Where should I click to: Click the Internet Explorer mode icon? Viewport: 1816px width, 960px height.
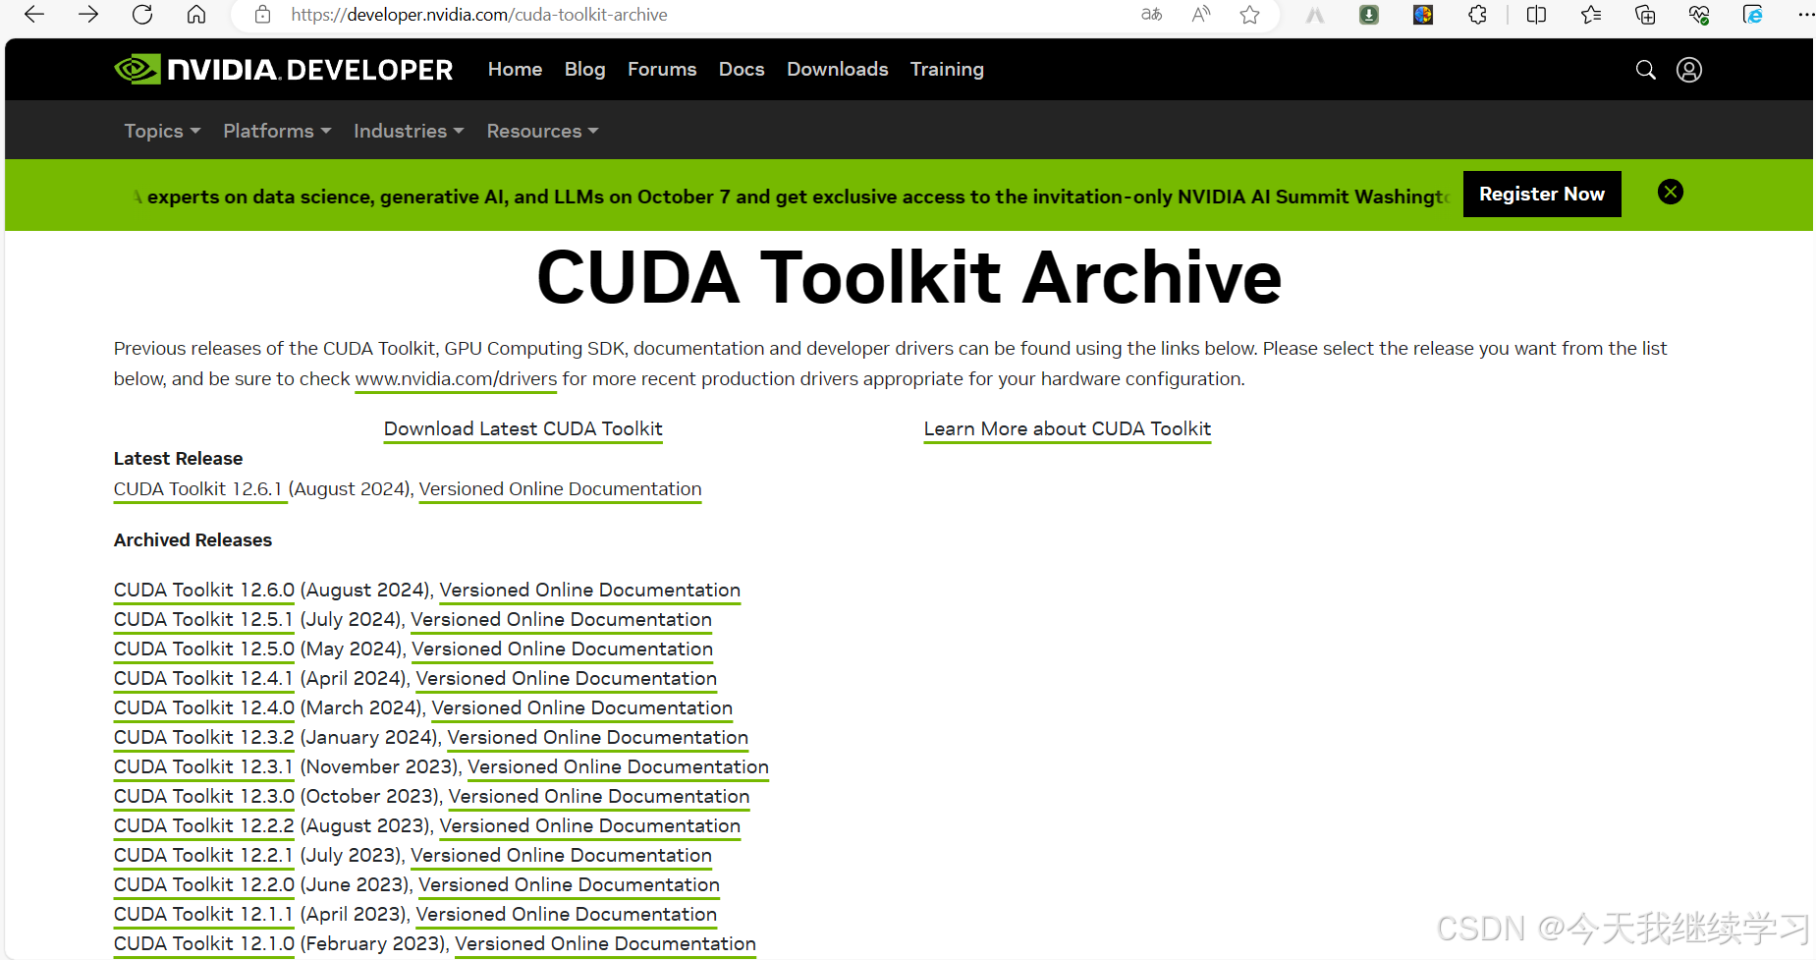click(x=1753, y=15)
